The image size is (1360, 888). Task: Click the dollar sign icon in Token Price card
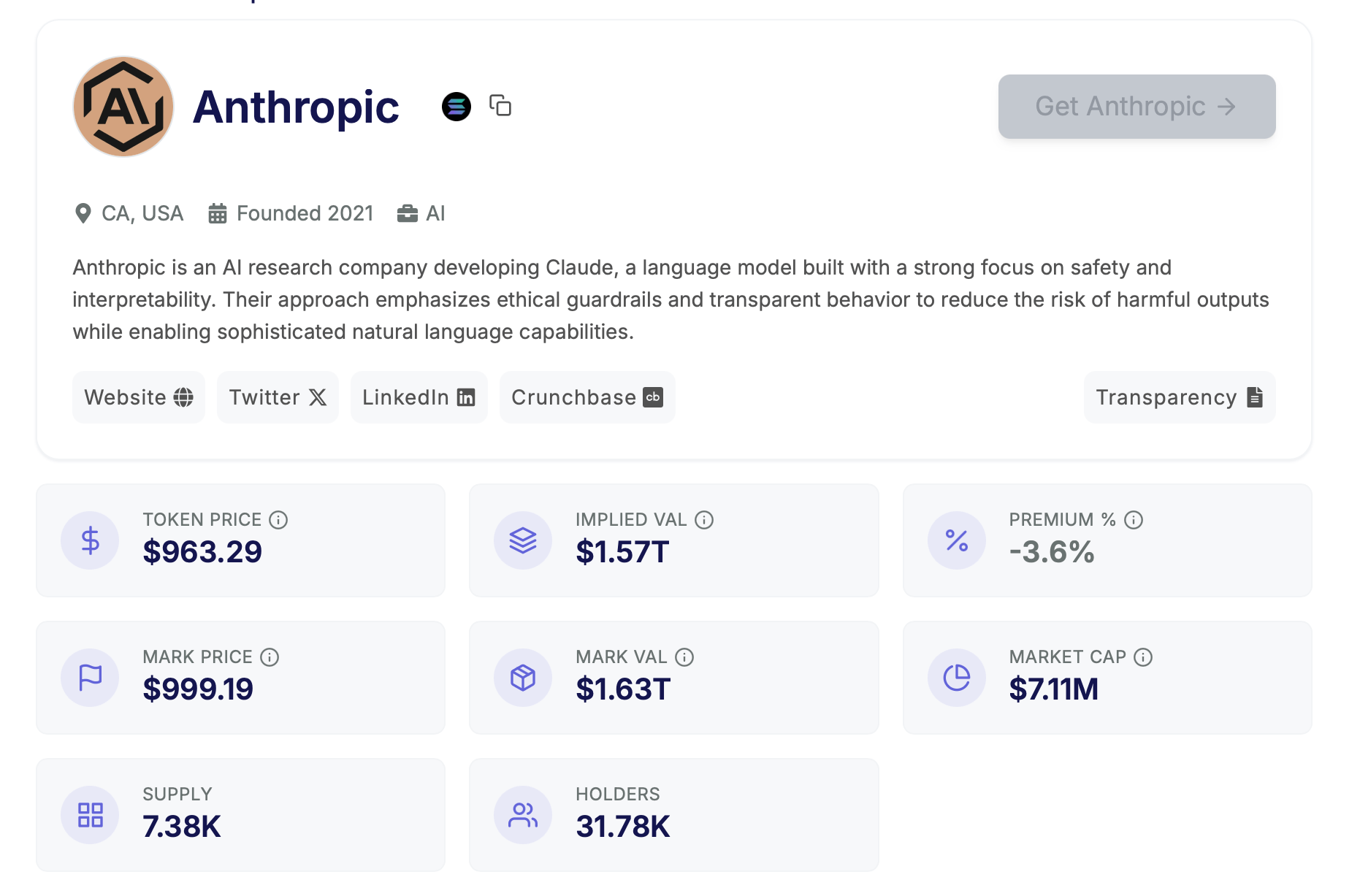click(x=90, y=540)
